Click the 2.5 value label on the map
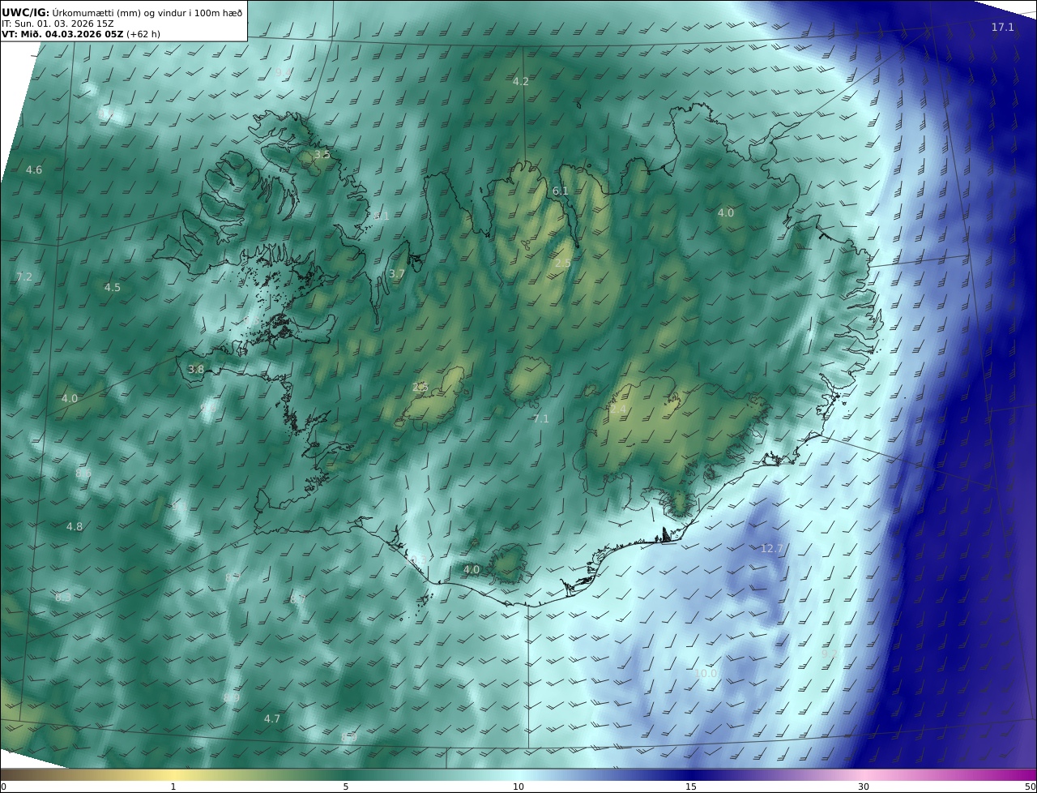 click(x=563, y=264)
